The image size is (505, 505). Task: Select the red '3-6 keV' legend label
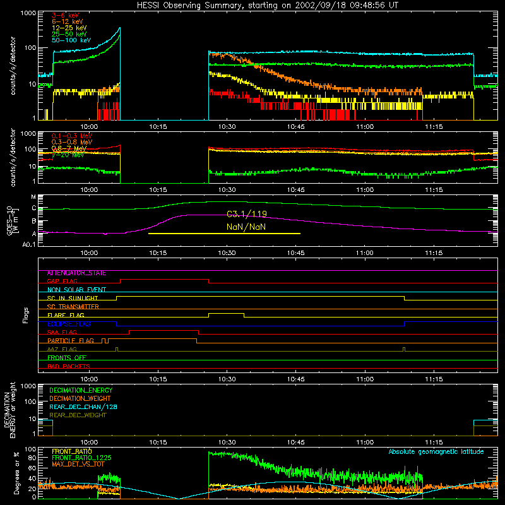click(65, 15)
